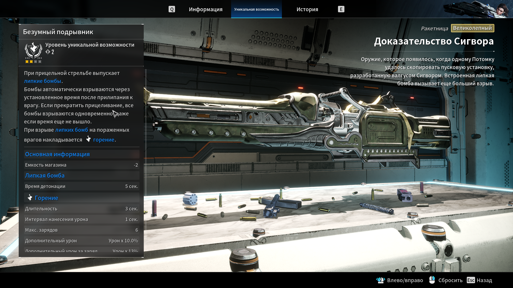Click the липких бомб keyword link

pos(72,130)
